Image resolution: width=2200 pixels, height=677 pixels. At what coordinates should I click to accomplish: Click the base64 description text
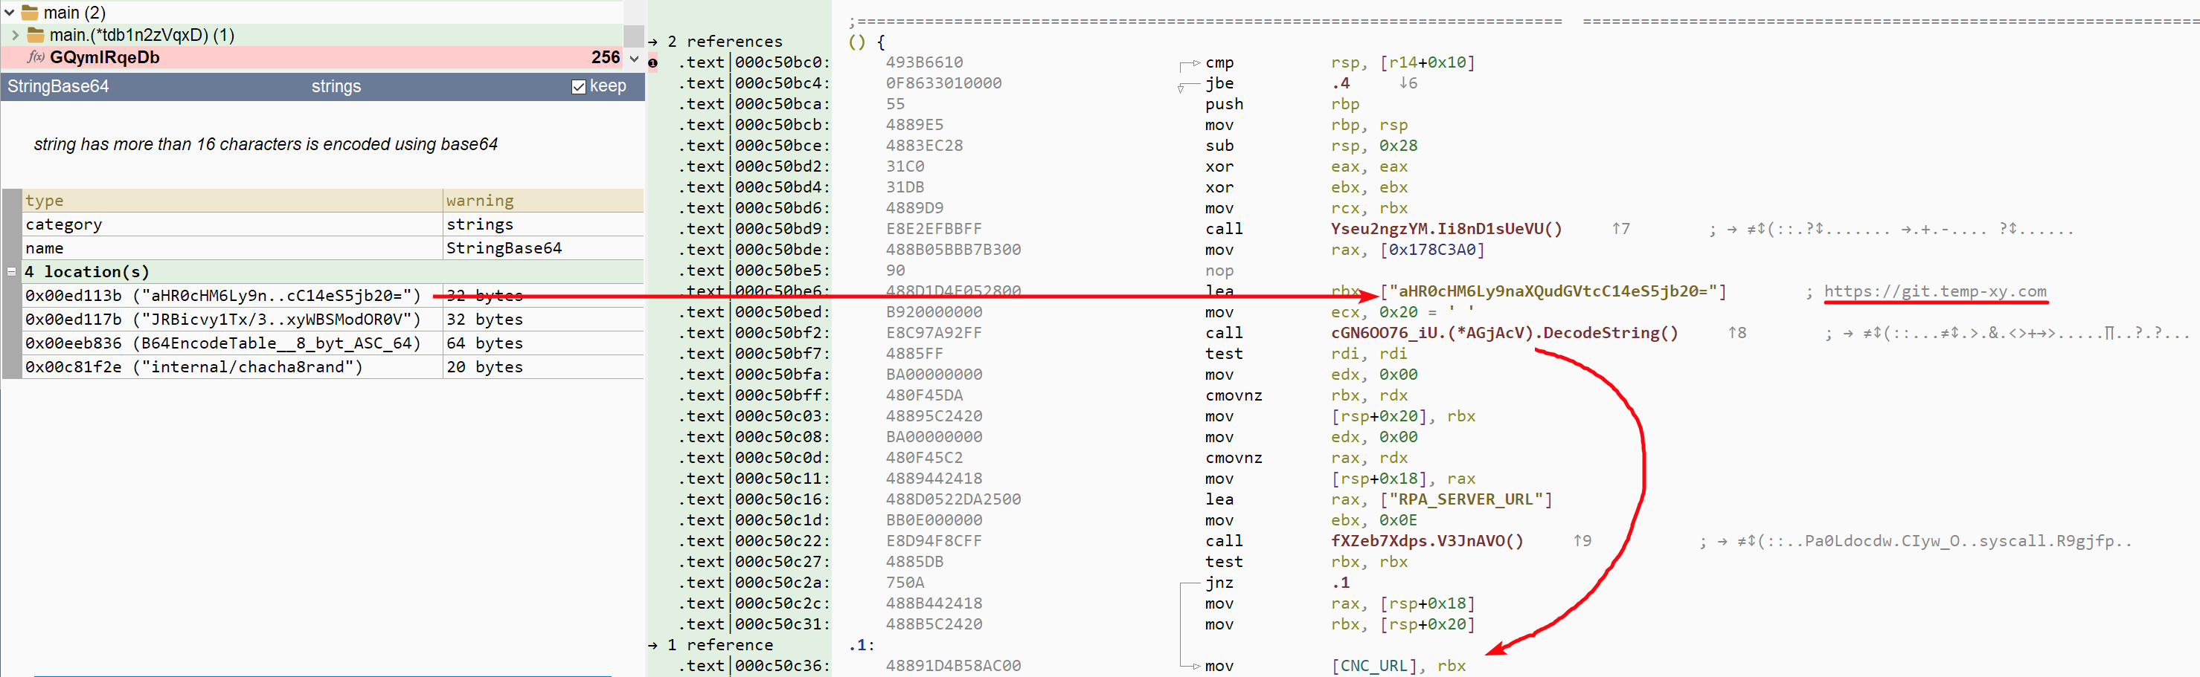point(266,145)
